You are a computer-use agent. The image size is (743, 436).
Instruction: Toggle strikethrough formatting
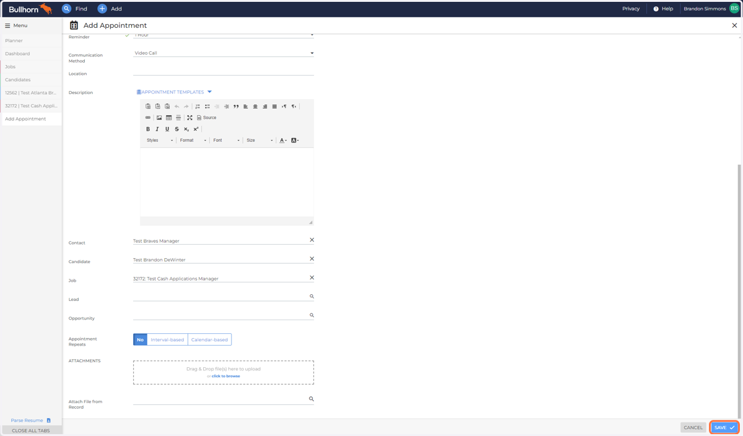pos(176,129)
